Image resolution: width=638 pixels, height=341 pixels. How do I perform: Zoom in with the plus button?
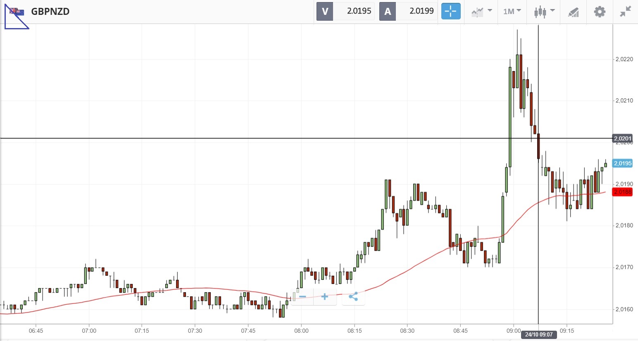[325, 296]
